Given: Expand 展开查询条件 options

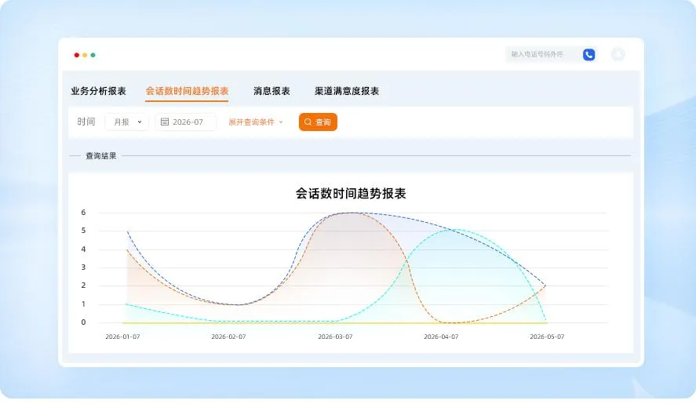Looking at the screenshot, I should 256,122.
